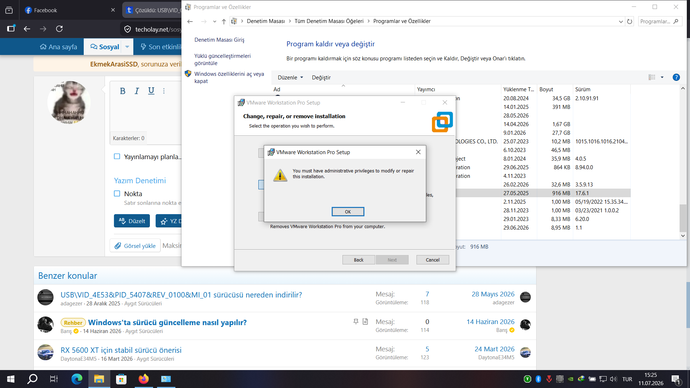The height and width of the screenshot is (388, 690).
Task: Click the refresh icon in Explorer address bar
Action: tap(630, 22)
